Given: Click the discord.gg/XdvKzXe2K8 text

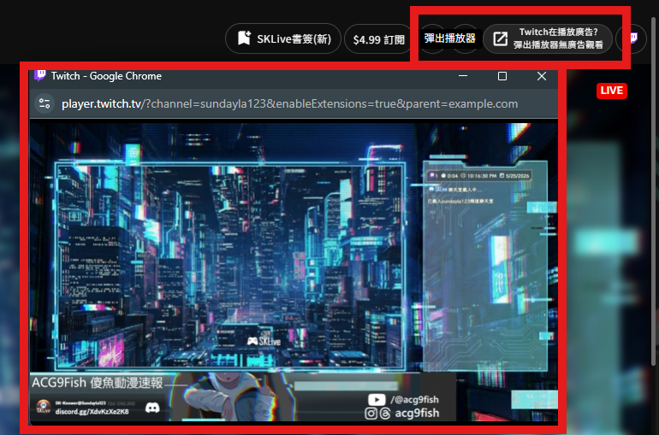Looking at the screenshot, I should tap(92, 412).
